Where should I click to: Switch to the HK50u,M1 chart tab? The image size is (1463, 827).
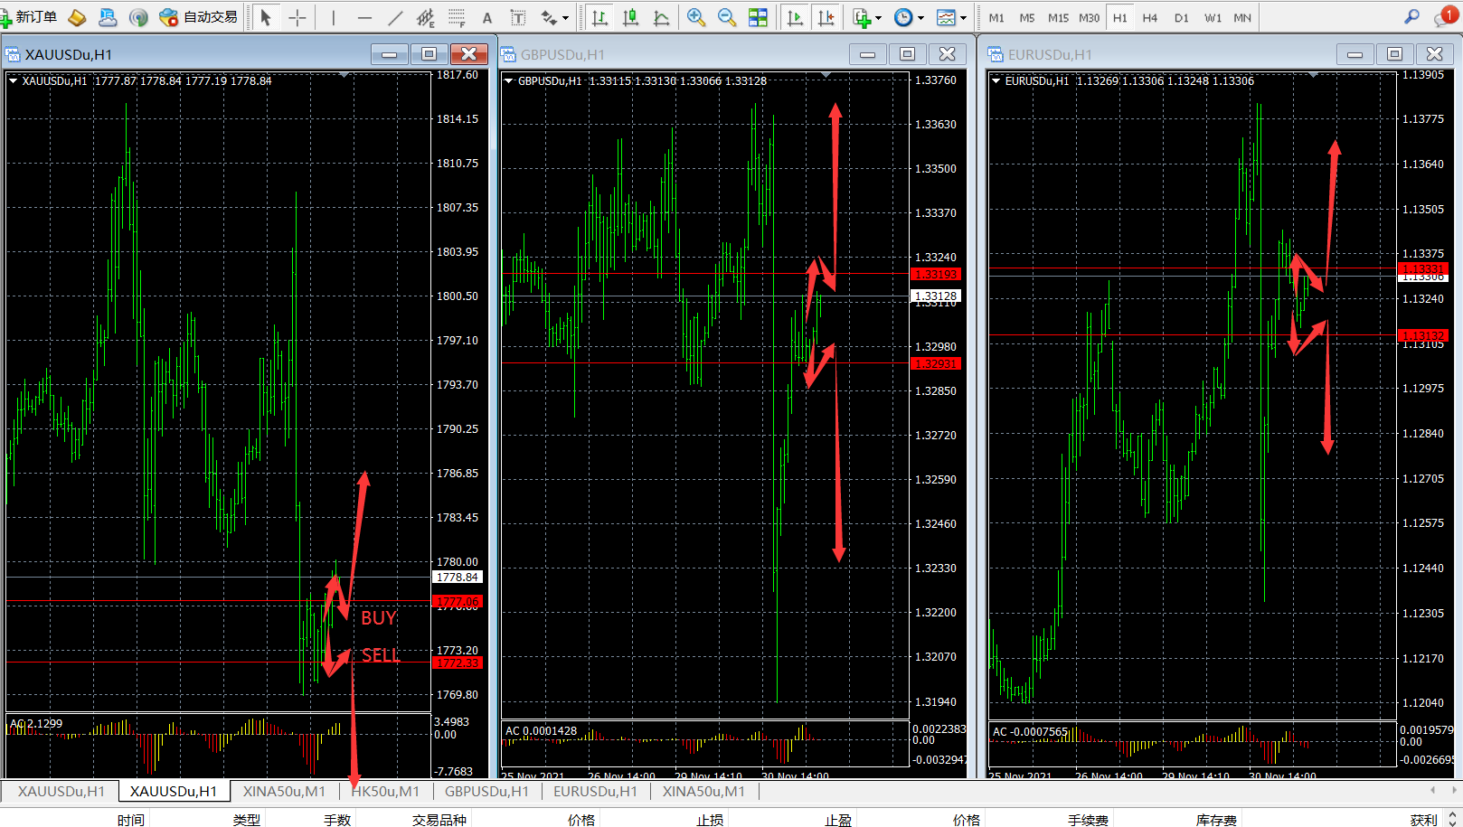tap(385, 792)
